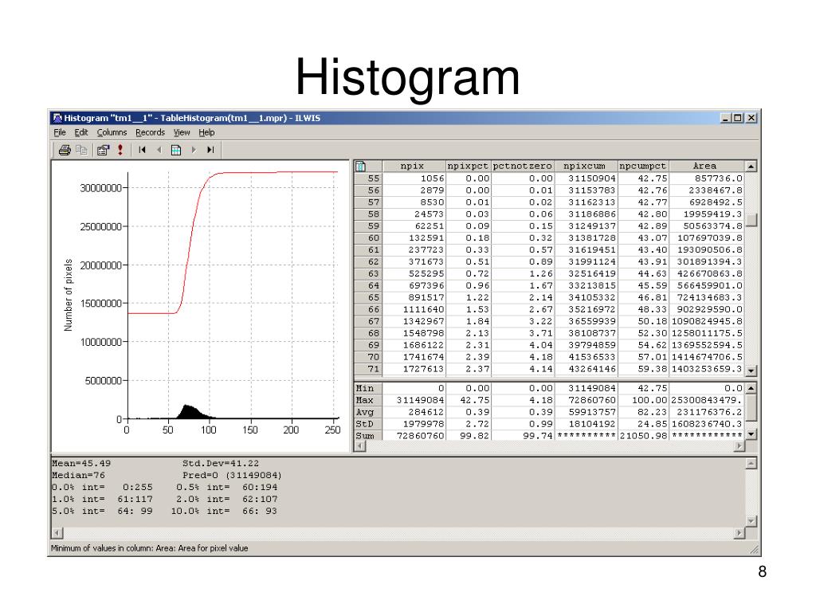Select the npixpct column header

[x=468, y=166]
